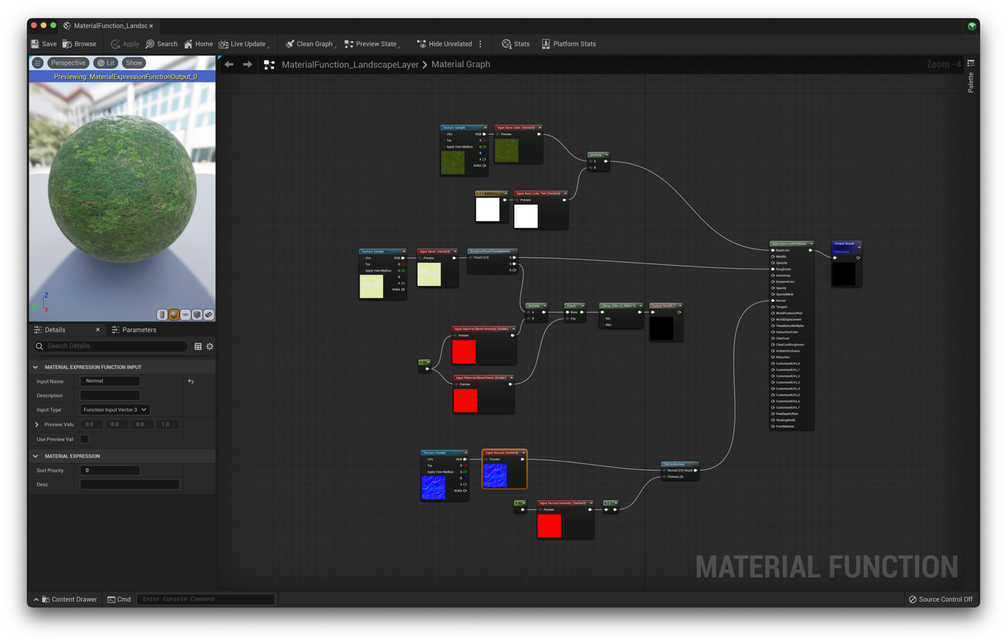This screenshot has height=643, width=1007.
Task: Click the Perspective viewport menu
Action: (x=68, y=62)
